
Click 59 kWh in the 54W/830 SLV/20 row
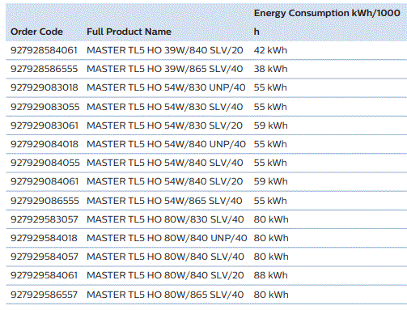[x=270, y=125]
